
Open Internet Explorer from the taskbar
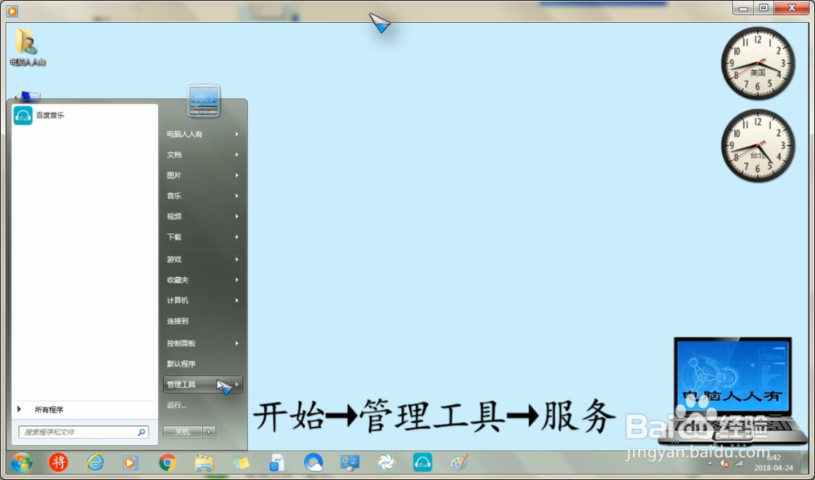95,462
